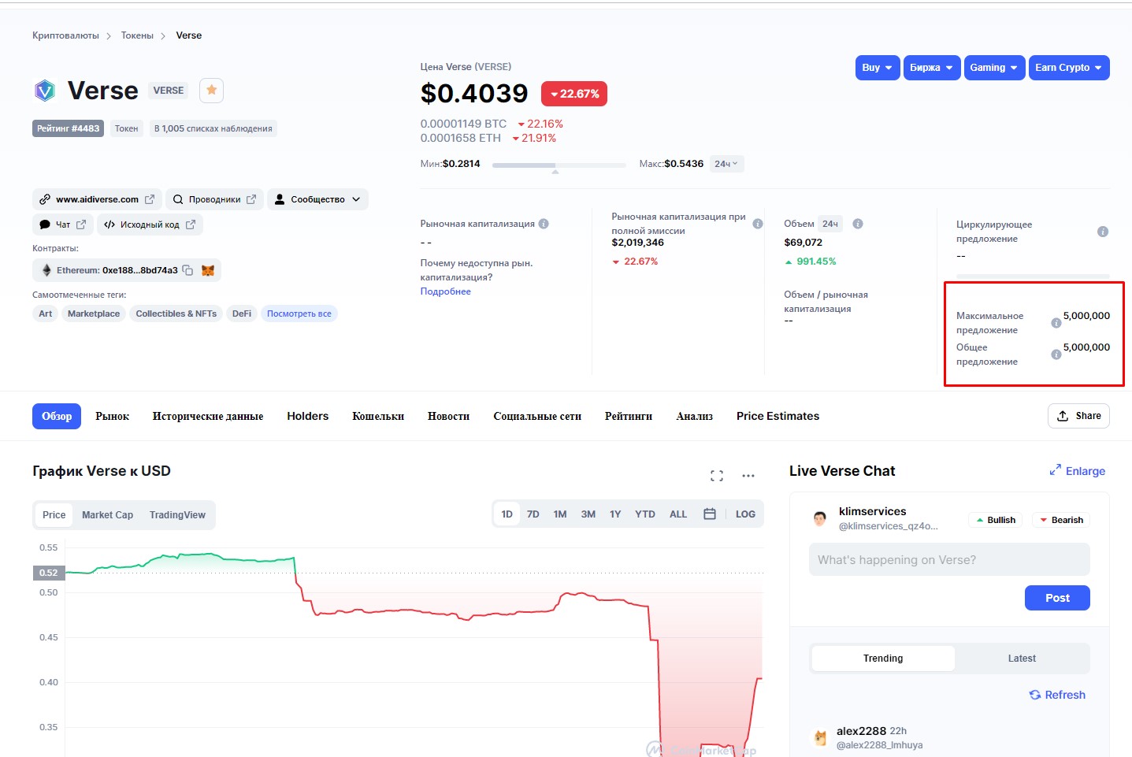1132x757 pixels.
Task: Mark sentiment as Bearish
Action: click(x=1060, y=520)
